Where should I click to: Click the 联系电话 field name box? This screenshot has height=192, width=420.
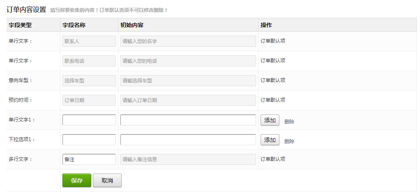(x=89, y=61)
